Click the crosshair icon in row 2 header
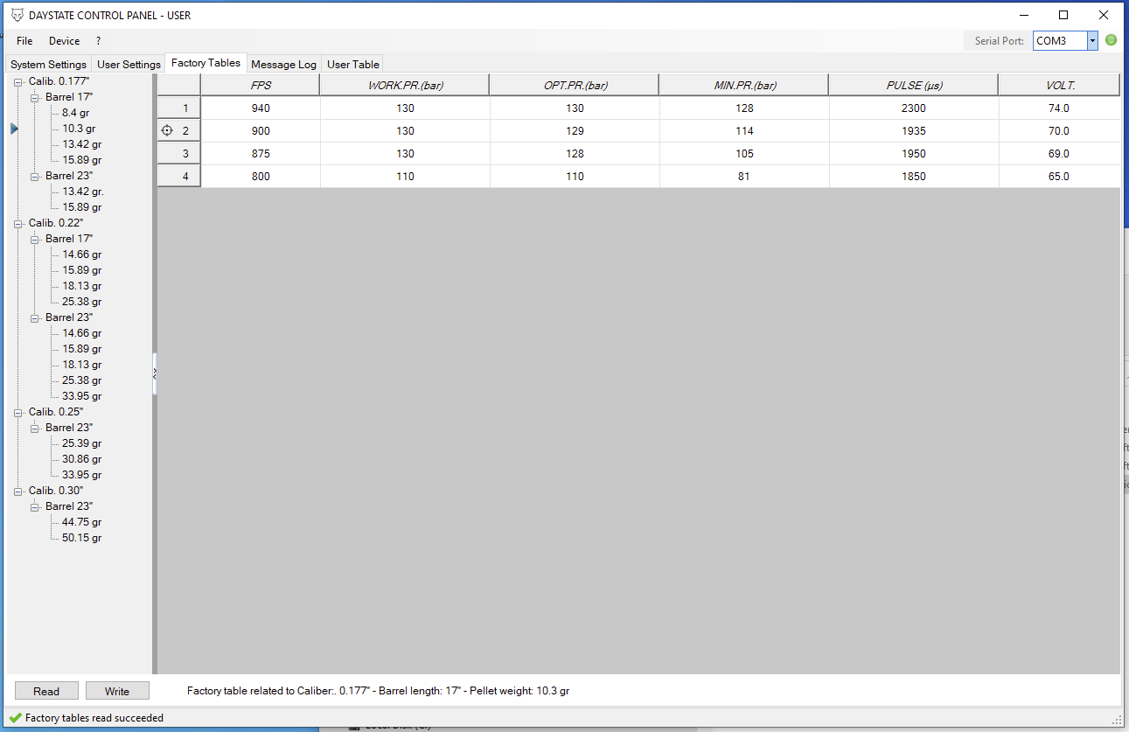 point(167,131)
